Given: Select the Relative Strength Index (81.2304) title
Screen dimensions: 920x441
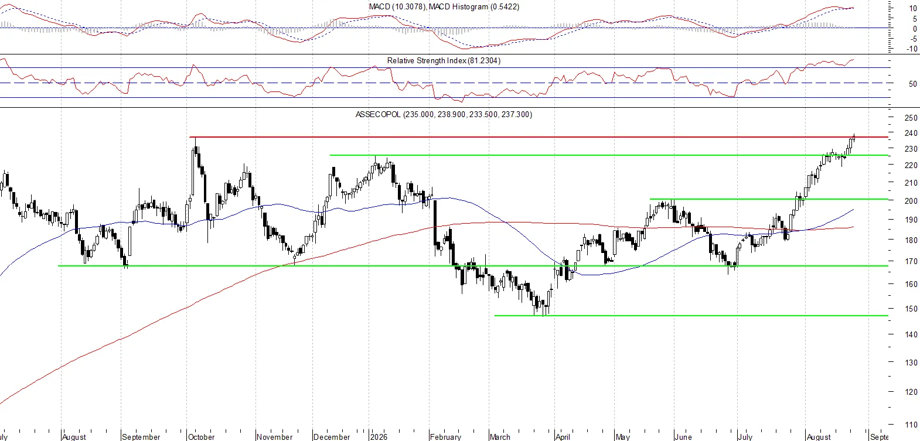Looking at the screenshot, I should tap(444, 60).
